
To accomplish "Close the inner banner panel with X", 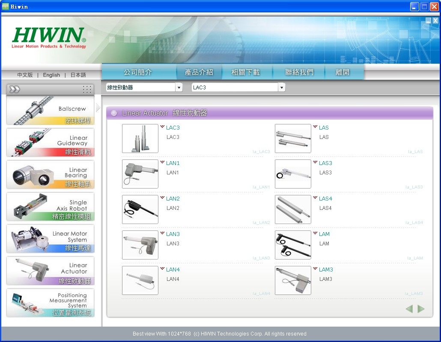I will (x=435, y=21).
